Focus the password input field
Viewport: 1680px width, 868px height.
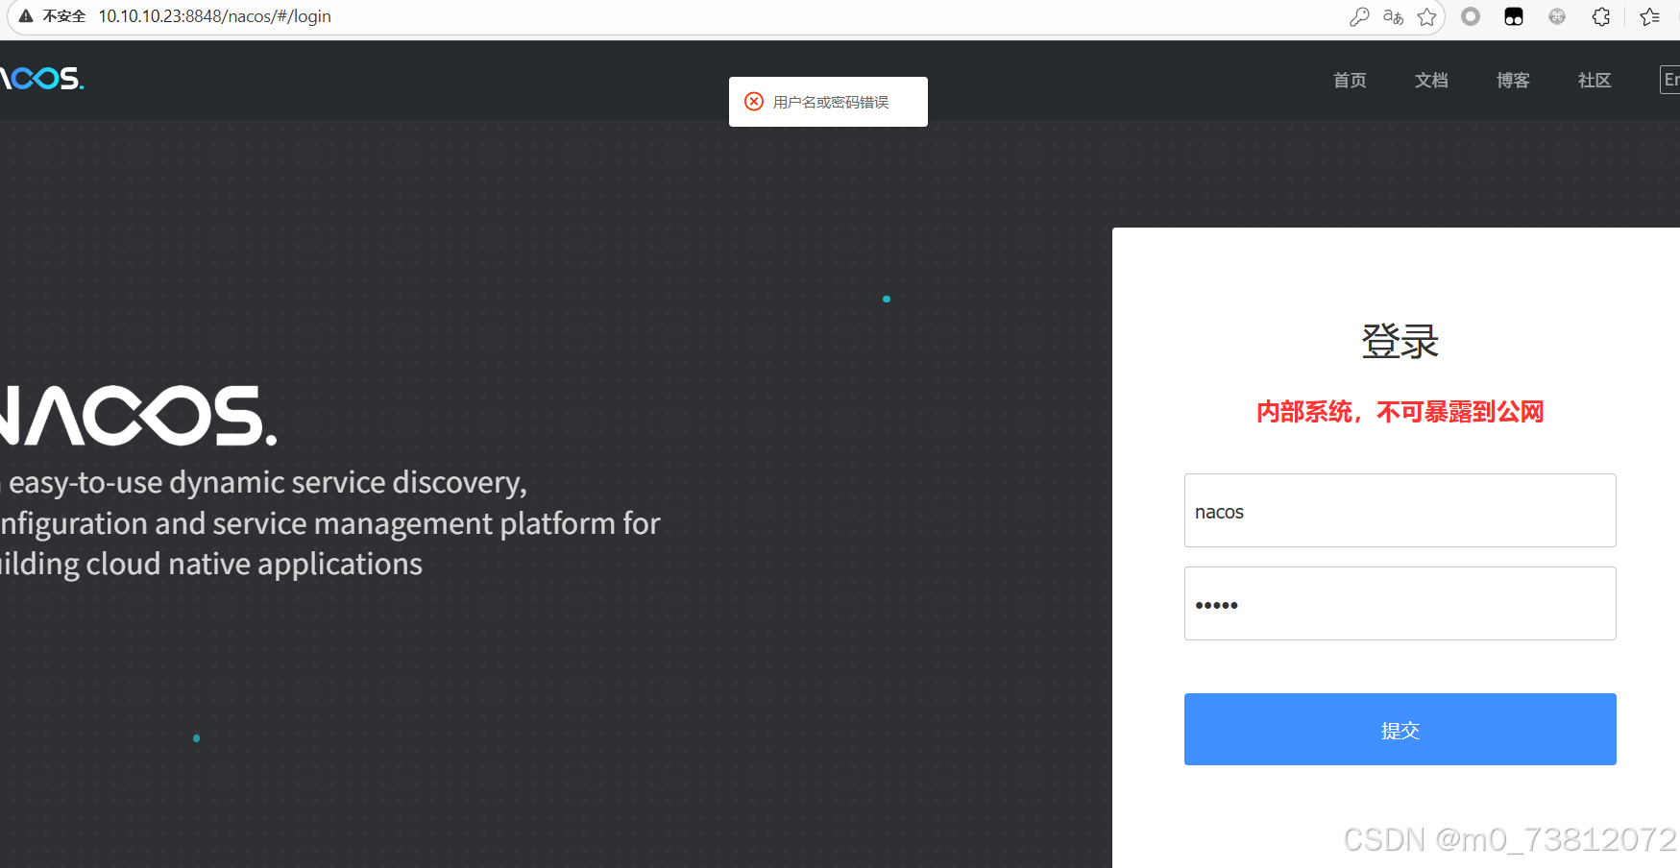coord(1400,603)
